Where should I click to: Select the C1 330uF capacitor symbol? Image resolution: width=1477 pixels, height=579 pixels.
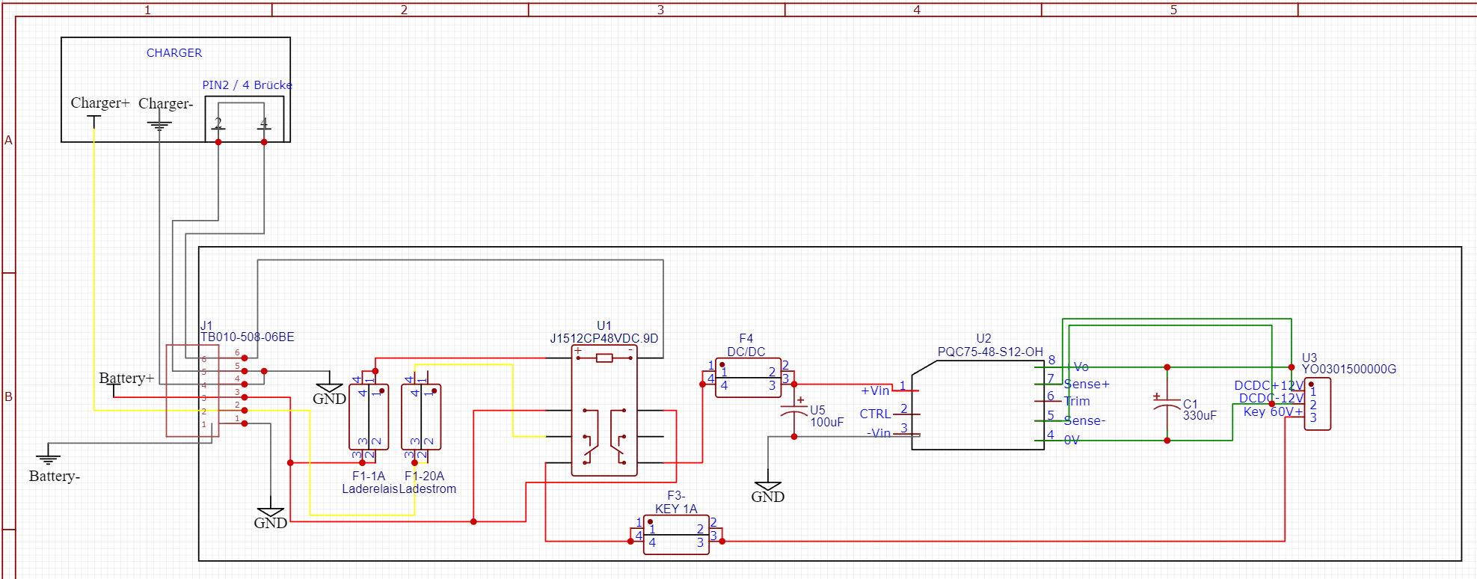click(x=1167, y=404)
